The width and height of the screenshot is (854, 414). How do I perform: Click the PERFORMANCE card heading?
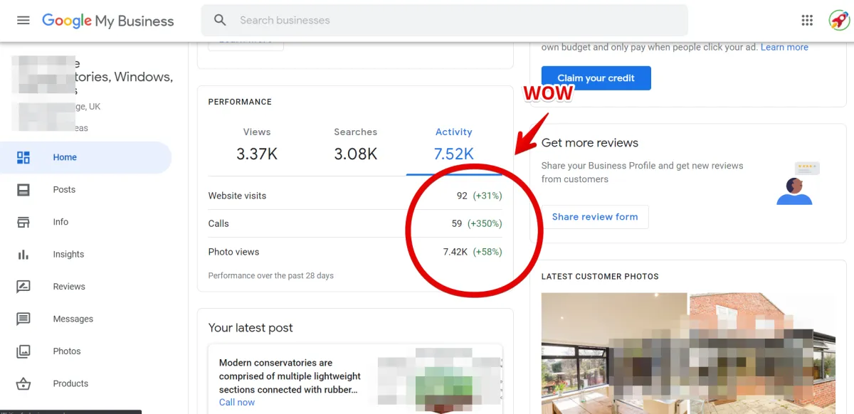click(240, 102)
